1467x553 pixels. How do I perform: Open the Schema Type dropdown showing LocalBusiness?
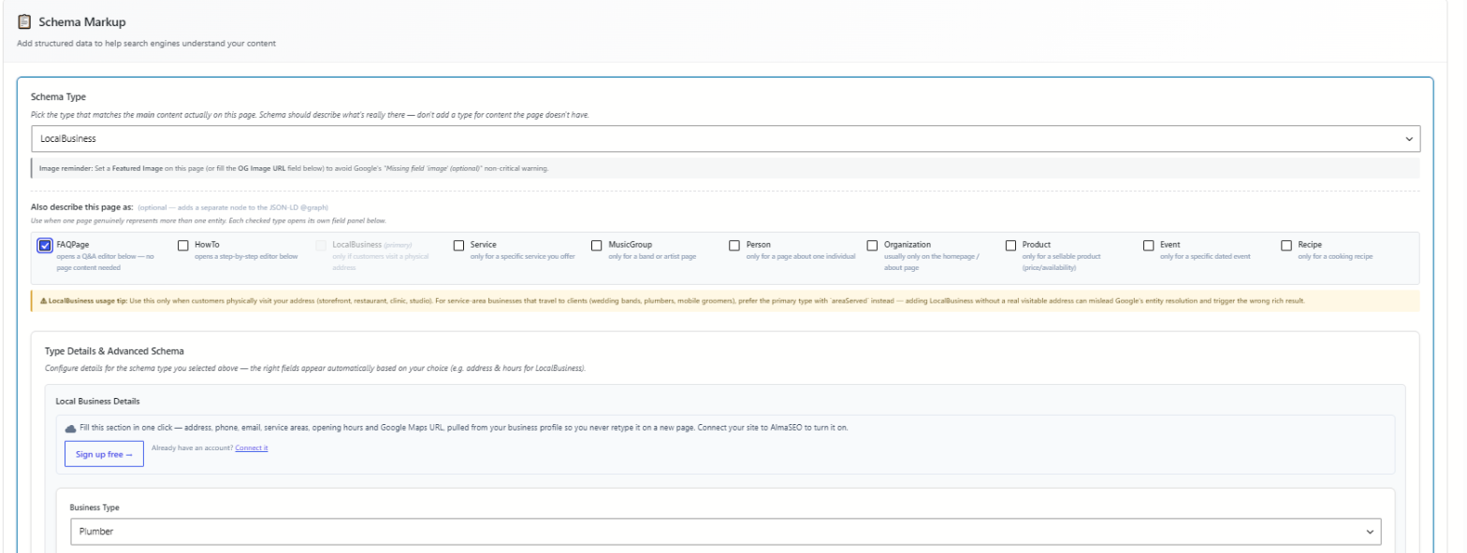point(725,138)
